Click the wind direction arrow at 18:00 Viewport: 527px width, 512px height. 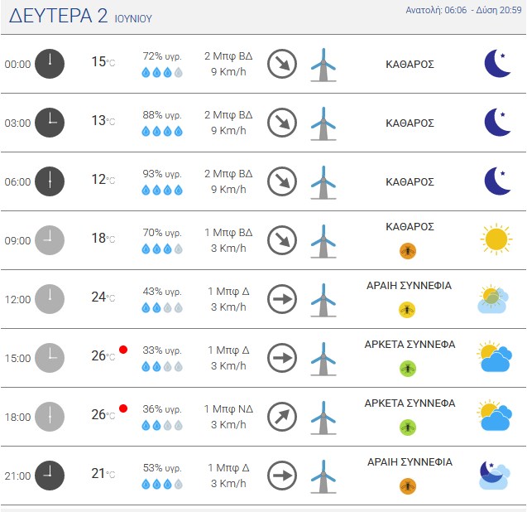pos(282,417)
